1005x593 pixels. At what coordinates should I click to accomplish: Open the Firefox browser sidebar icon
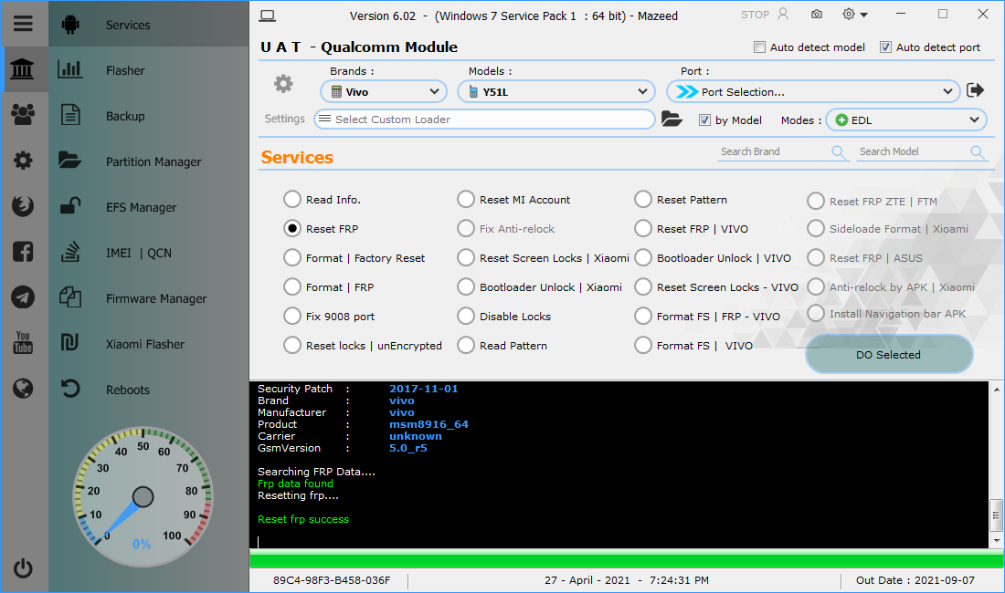pos(23,206)
